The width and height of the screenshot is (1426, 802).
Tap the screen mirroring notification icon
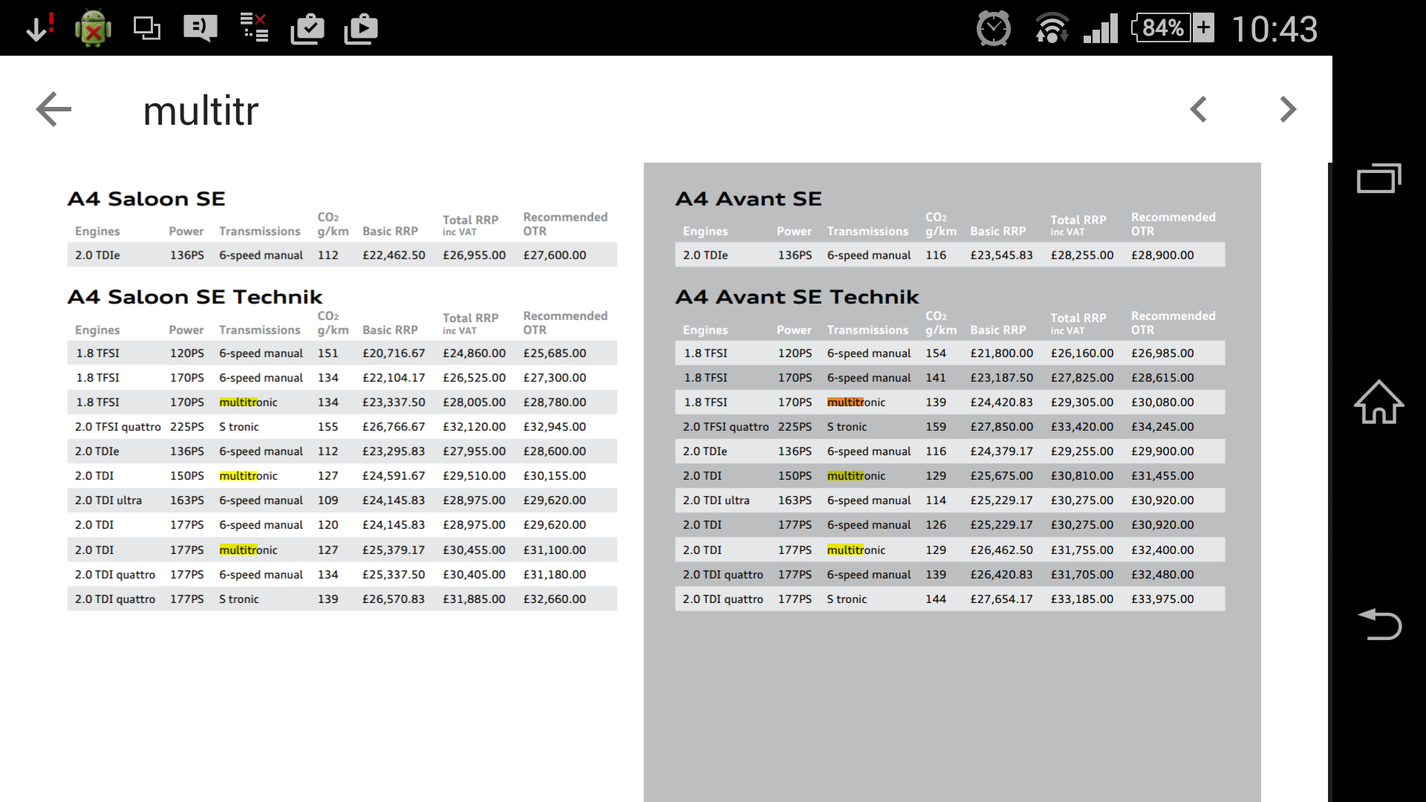[x=146, y=28]
